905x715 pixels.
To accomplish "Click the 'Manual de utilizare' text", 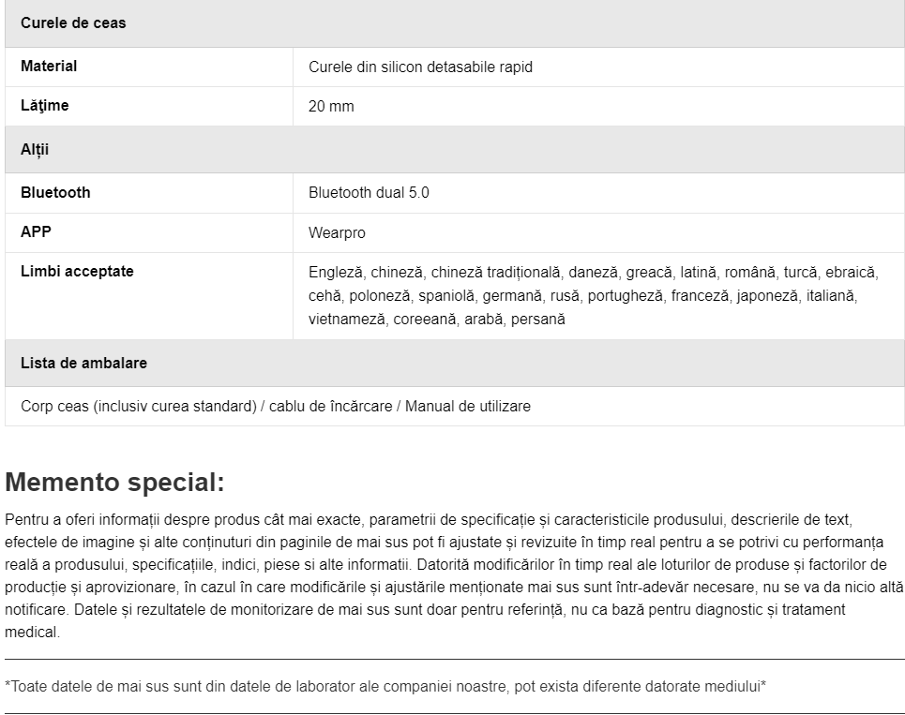I will [x=468, y=407].
